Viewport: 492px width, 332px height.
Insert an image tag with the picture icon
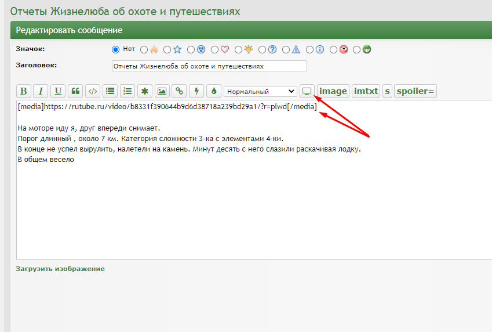162,91
